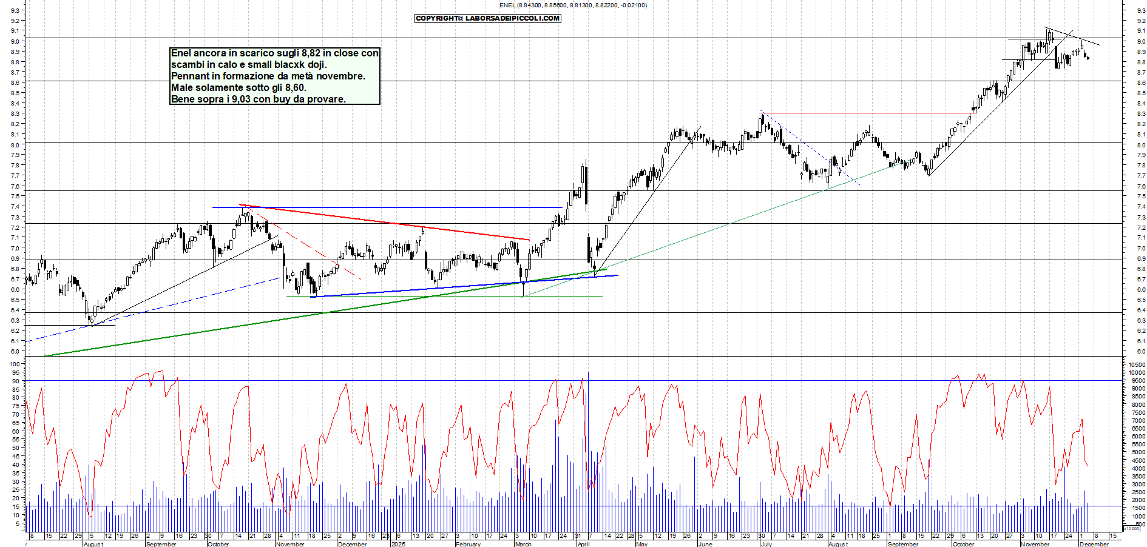This screenshot has width=1147, height=547.
Task: Click the 100 label on left oscillator scale
Action: (x=15, y=364)
